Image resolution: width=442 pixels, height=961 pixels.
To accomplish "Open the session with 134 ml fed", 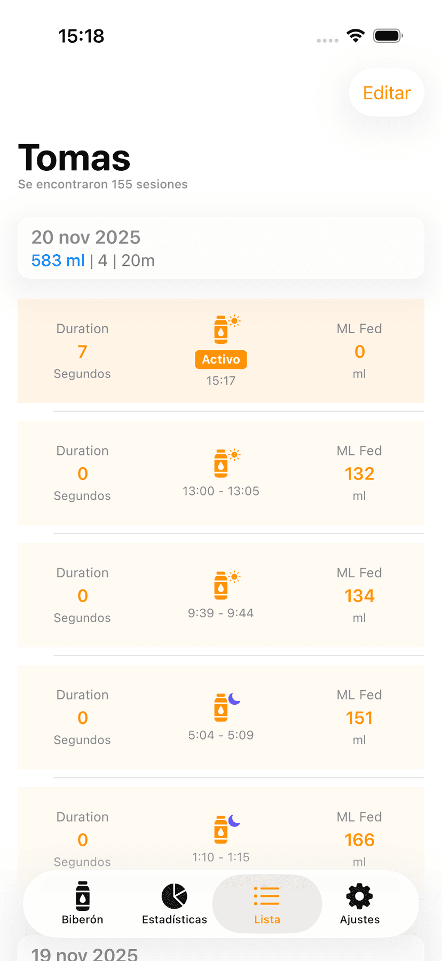I will click(359, 596).
